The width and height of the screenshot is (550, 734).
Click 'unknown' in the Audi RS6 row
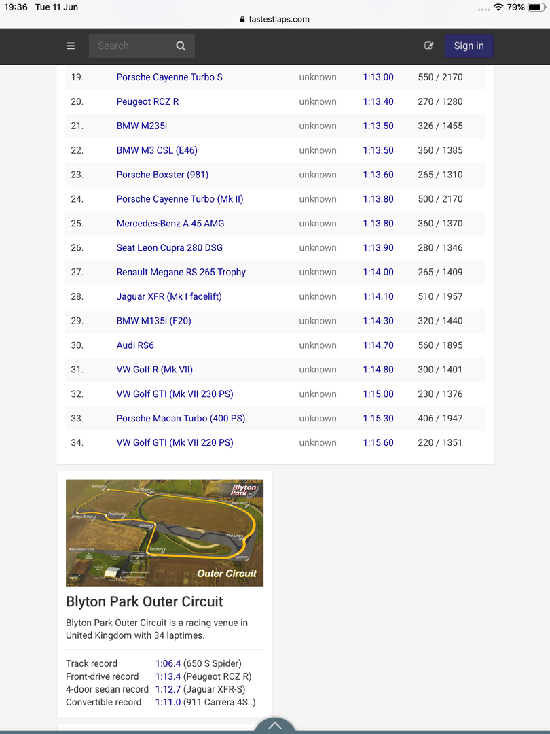(x=318, y=345)
